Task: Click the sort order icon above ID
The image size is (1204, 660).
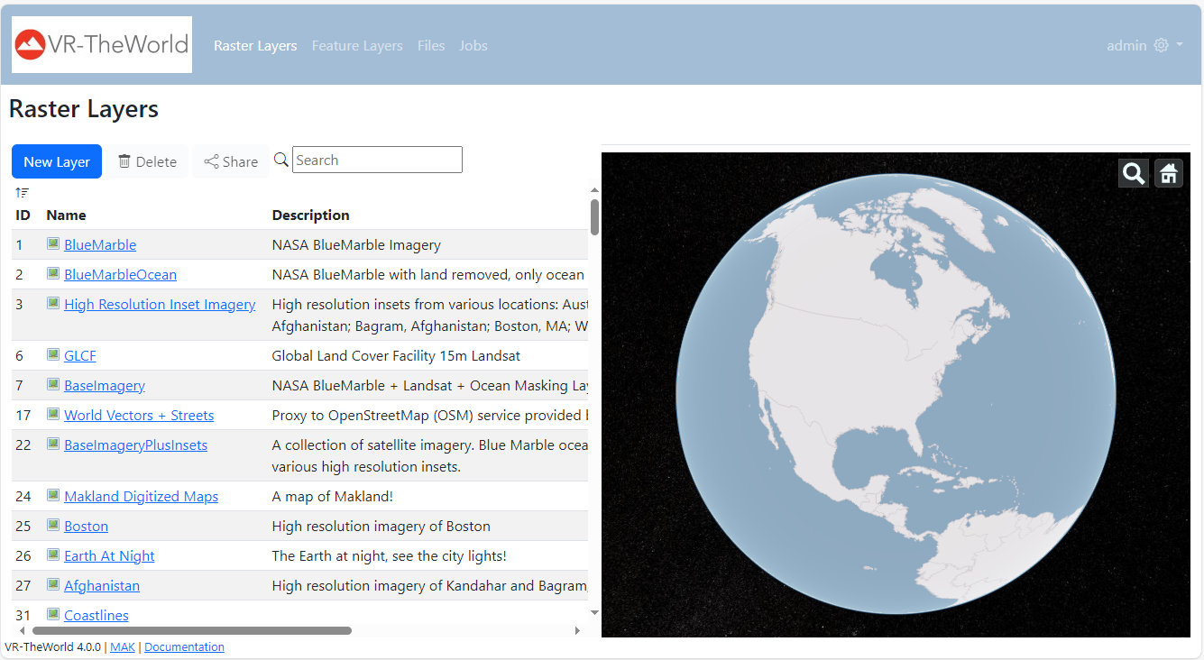Action: 23,192
